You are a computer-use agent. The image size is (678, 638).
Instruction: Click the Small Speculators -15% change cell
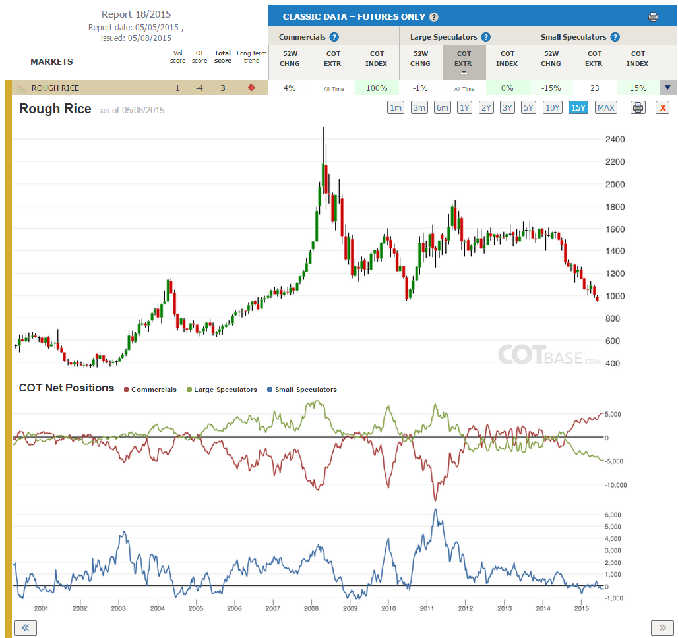point(551,88)
